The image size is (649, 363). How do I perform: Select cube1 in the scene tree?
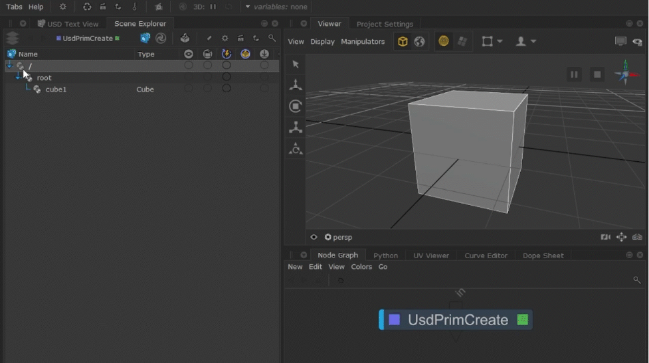[x=56, y=90]
